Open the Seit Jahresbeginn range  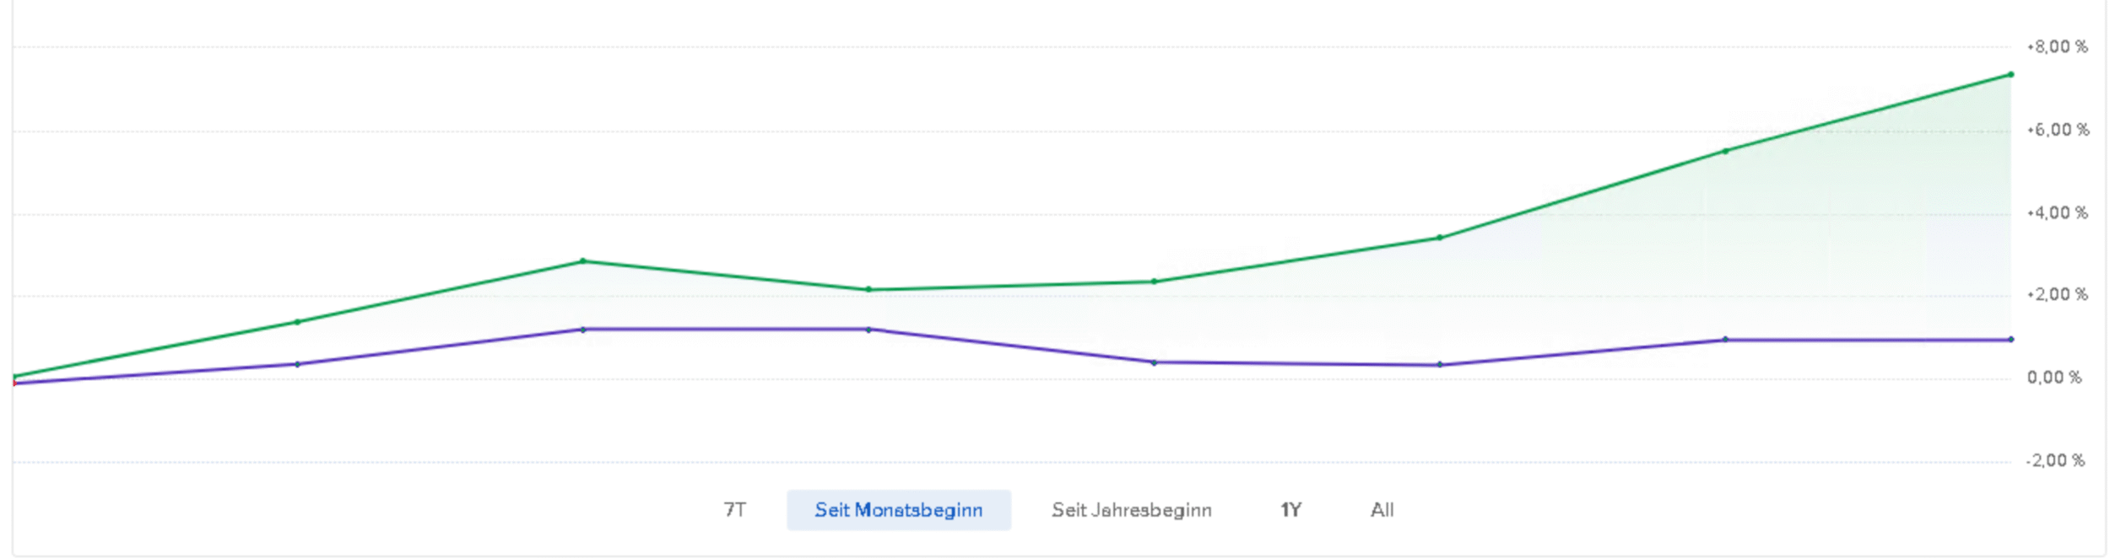1131,510
